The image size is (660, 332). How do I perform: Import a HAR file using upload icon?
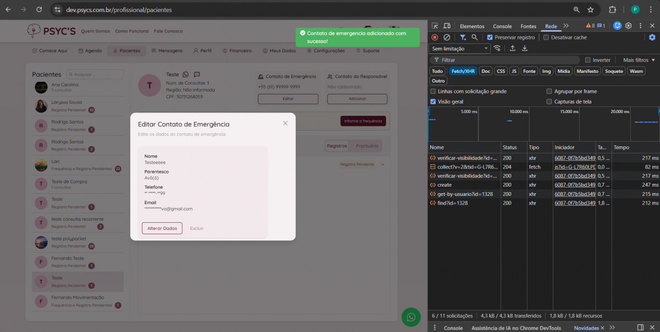513,48
